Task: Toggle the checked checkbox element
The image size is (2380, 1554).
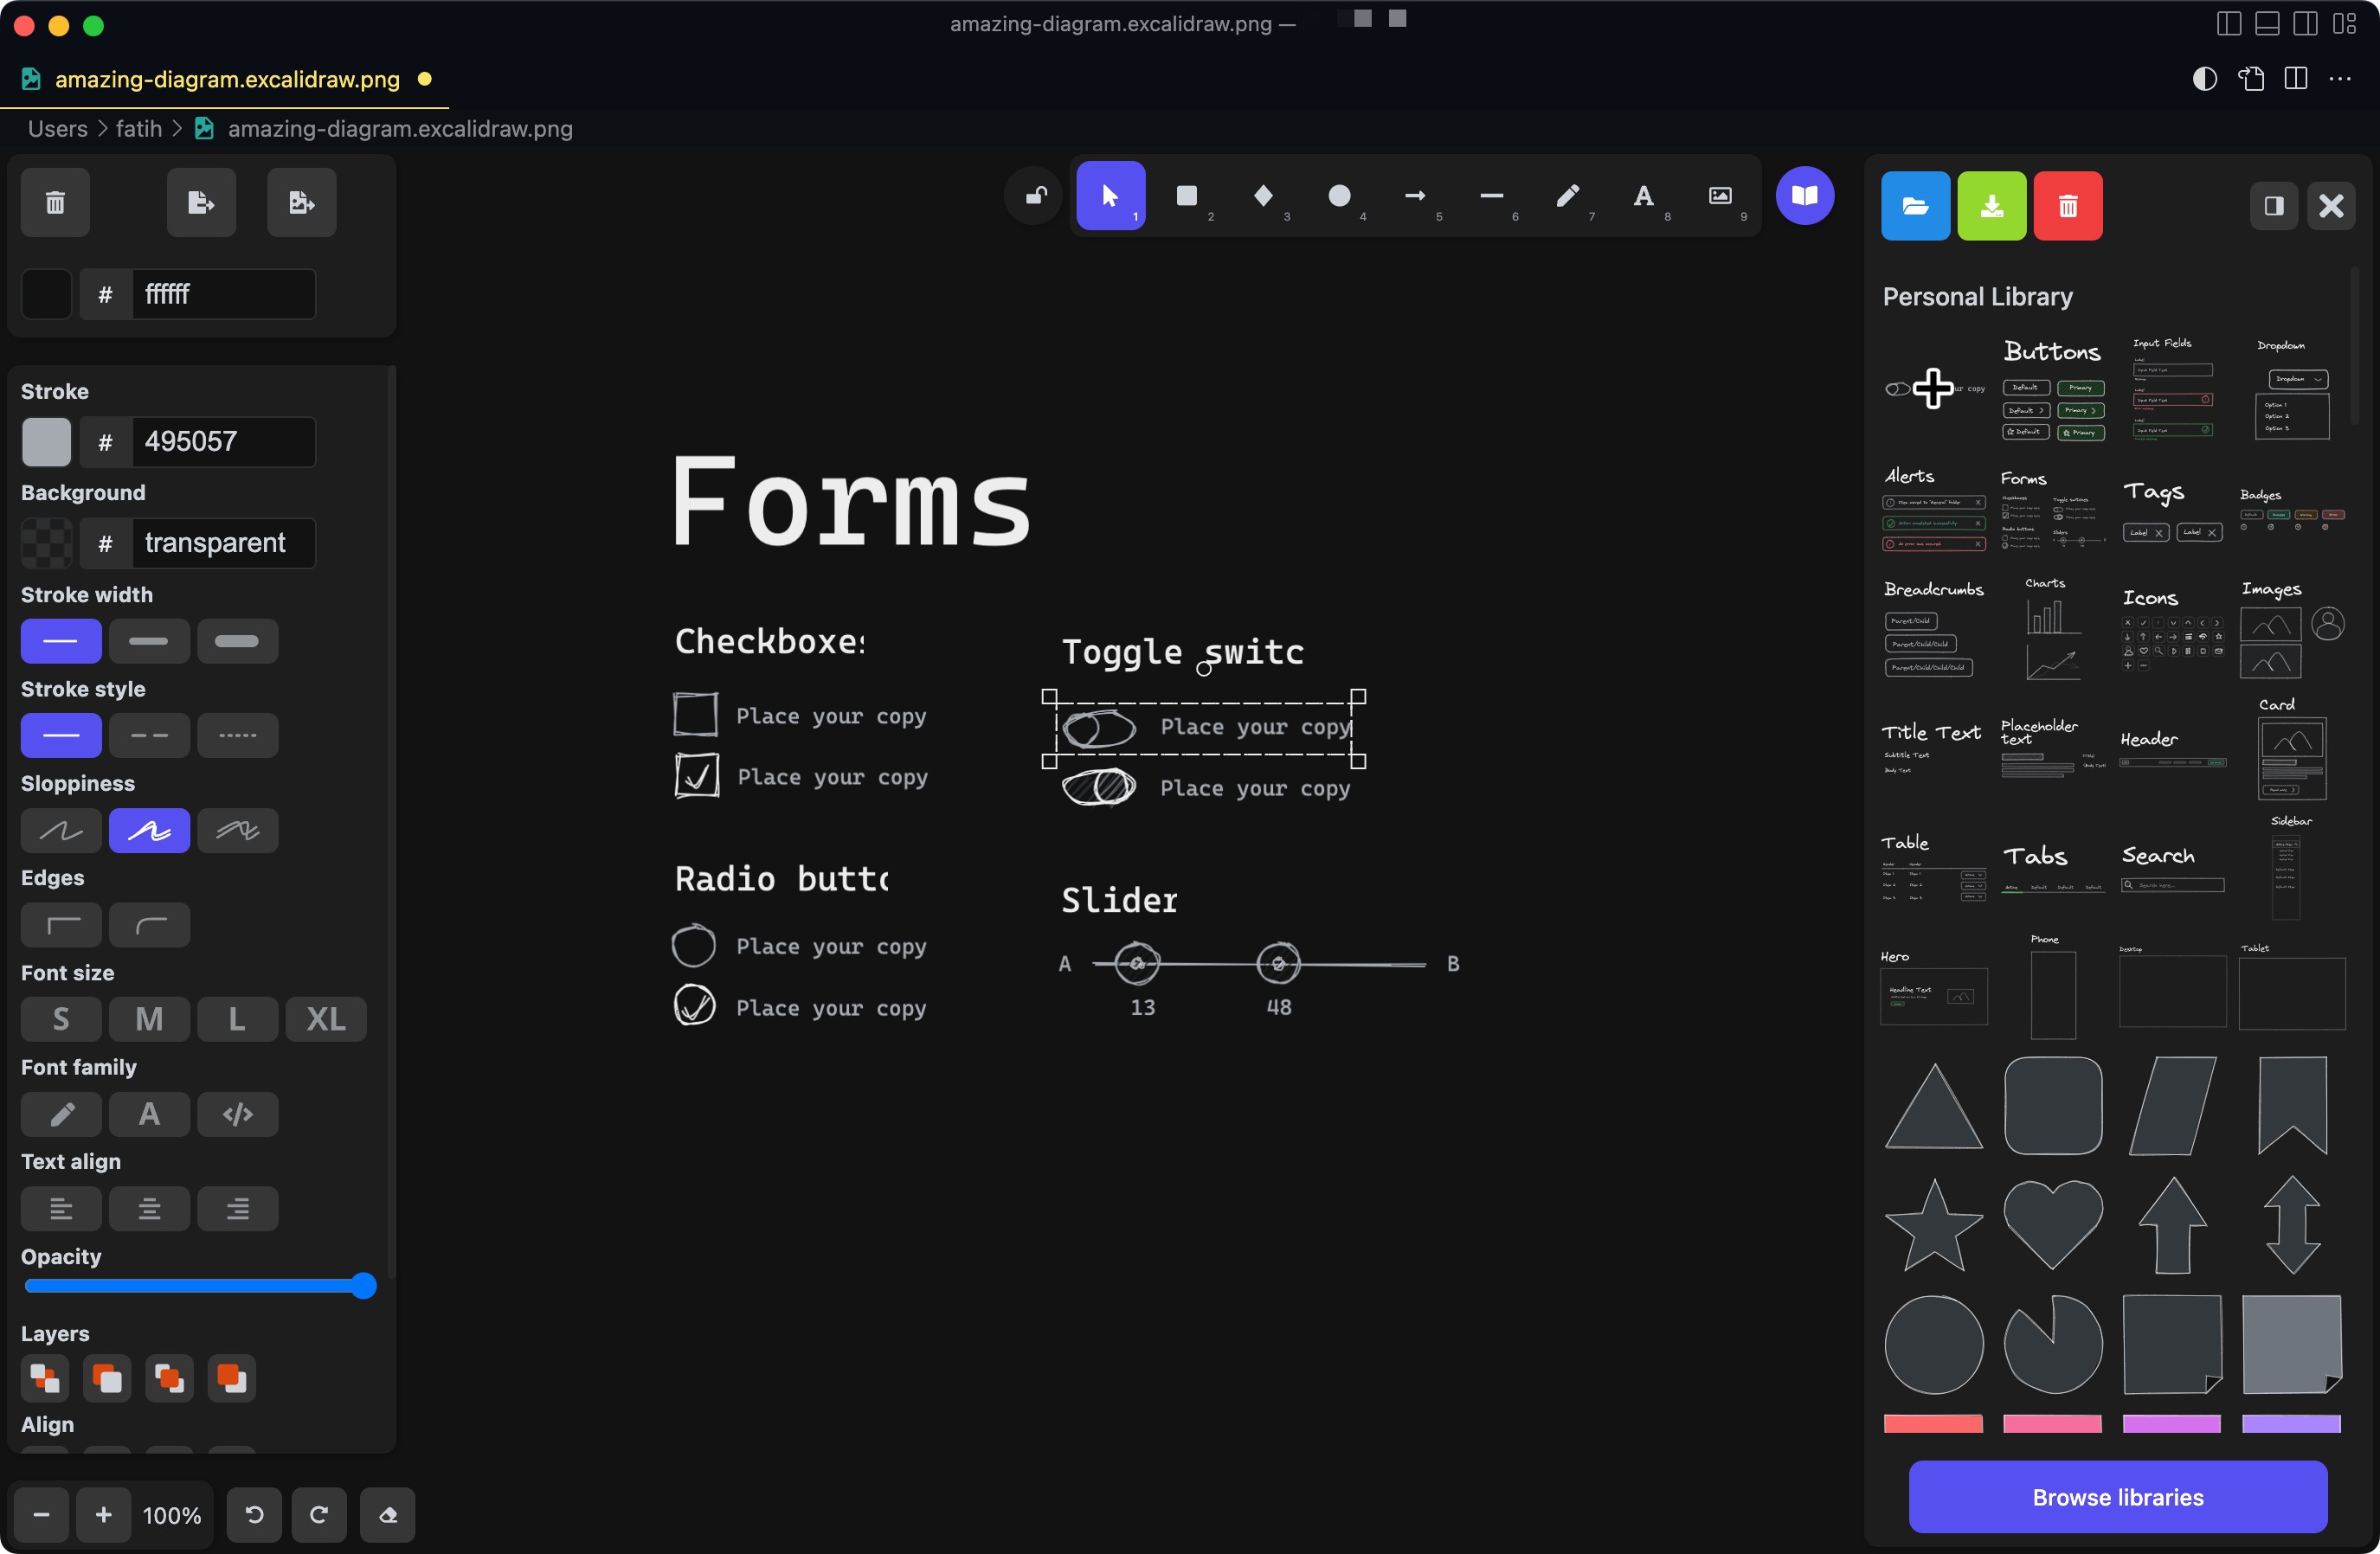Action: coord(694,774)
